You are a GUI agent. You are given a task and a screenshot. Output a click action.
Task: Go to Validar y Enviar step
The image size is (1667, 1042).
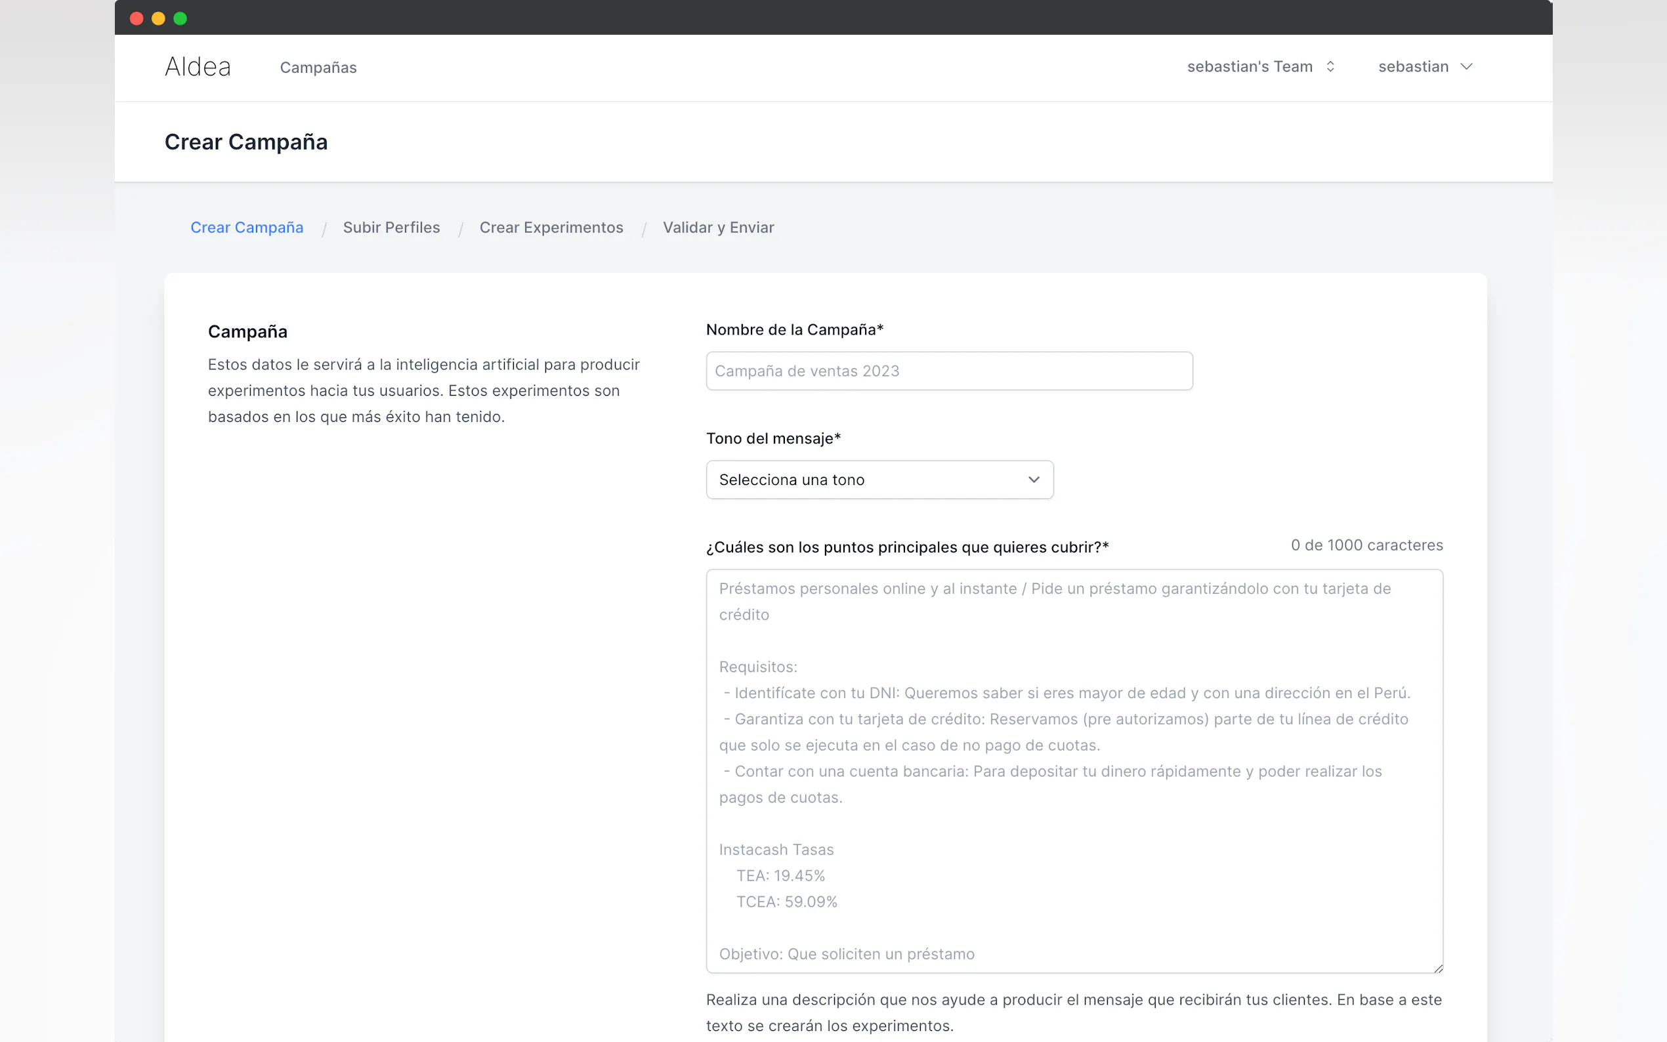click(718, 228)
